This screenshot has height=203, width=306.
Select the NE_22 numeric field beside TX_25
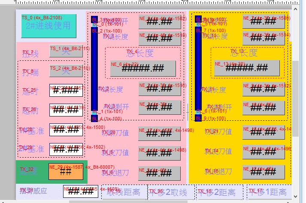tap(66, 91)
